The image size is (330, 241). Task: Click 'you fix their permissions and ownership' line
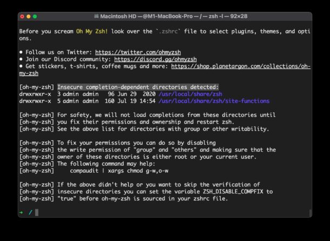(127, 122)
